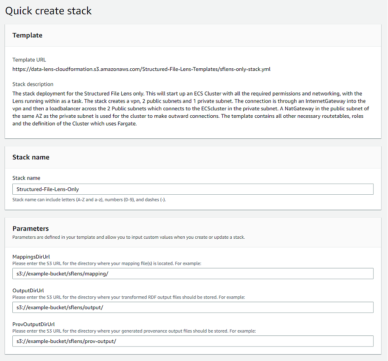The width and height of the screenshot is (388, 361).
Task: Click the sflens-only-stack.yml template URL text
Action: [141, 69]
